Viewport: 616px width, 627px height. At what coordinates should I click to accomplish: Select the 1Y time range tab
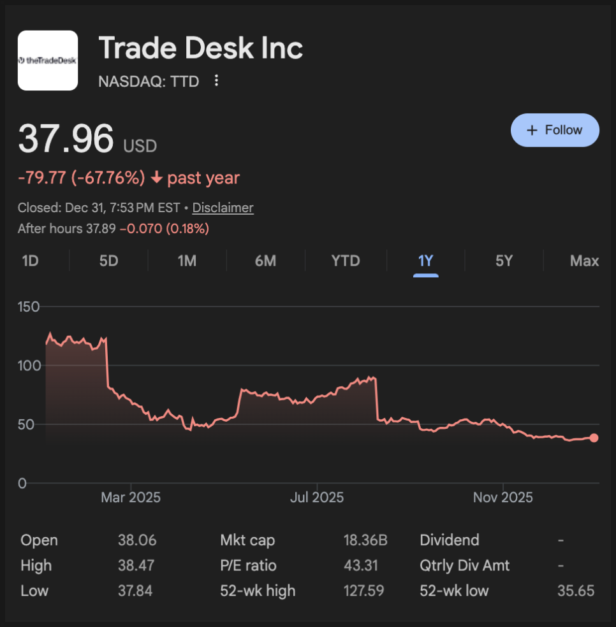[x=425, y=261]
